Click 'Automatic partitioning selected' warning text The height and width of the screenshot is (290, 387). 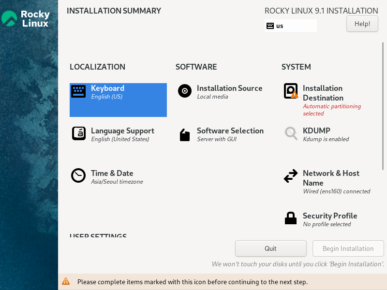coord(332,110)
